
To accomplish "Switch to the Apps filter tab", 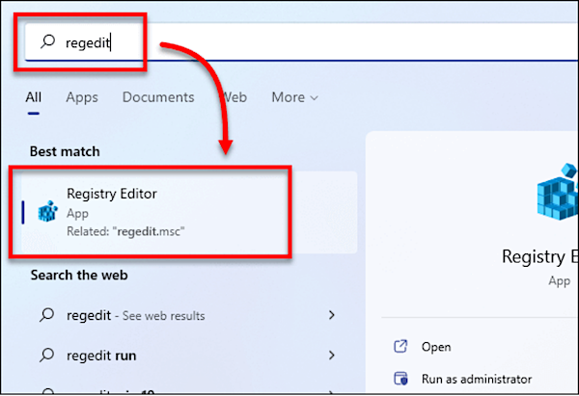I will click(x=82, y=97).
